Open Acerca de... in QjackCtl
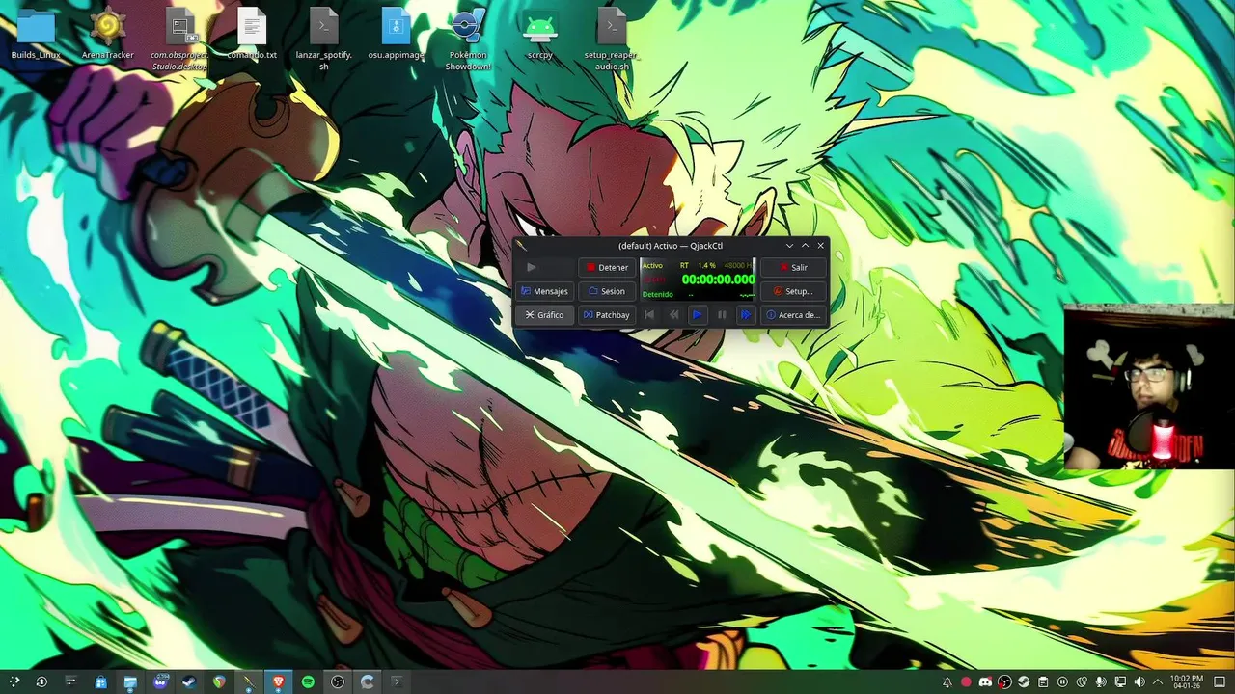Image resolution: width=1235 pixels, height=694 pixels. pos(793,315)
